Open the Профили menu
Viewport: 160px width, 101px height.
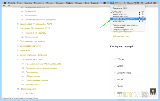click(x=69, y=3)
